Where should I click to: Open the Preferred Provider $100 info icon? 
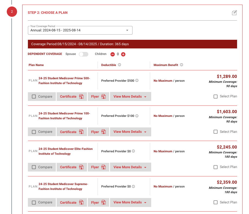(x=137, y=116)
